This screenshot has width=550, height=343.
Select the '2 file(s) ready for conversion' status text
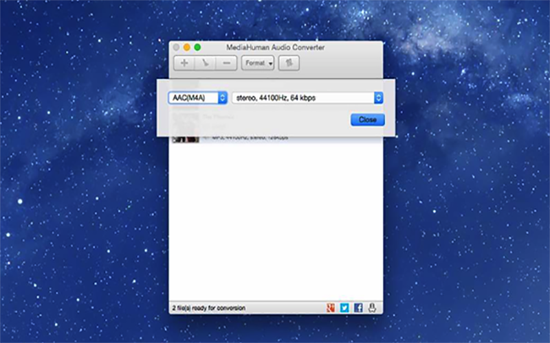click(209, 308)
